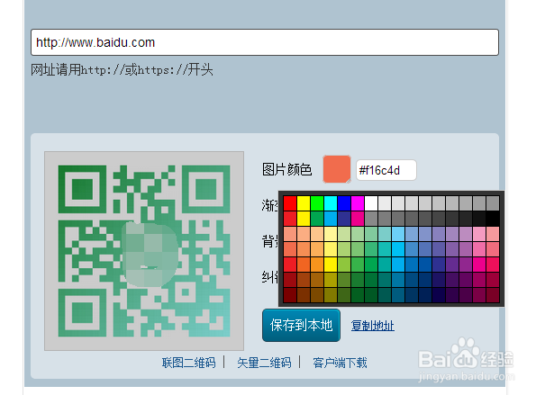The width and height of the screenshot is (545, 395).
Task: Pick cyan in the palette's top row
Action: (331, 203)
